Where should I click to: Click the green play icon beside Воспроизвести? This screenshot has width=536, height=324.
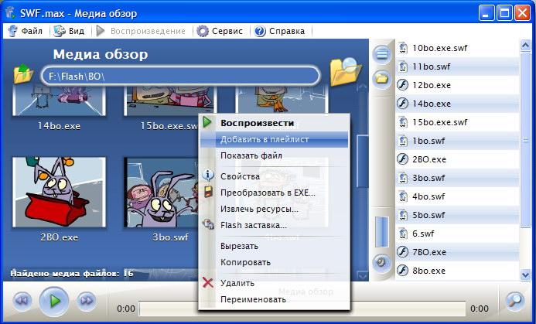tap(207, 122)
